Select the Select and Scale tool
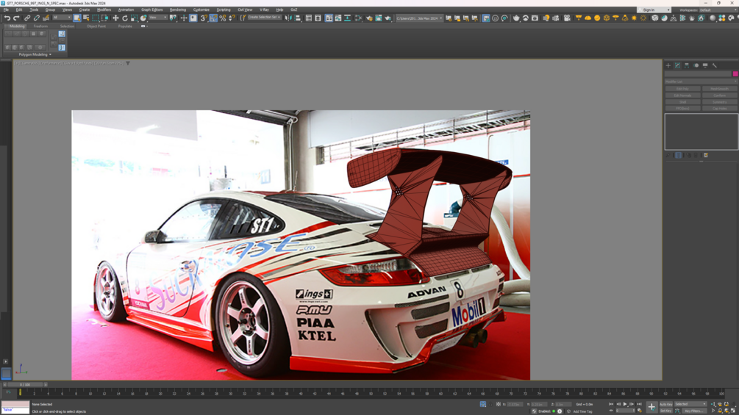The height and width of the screenshot is (415, 739). (x=135, y=18)
